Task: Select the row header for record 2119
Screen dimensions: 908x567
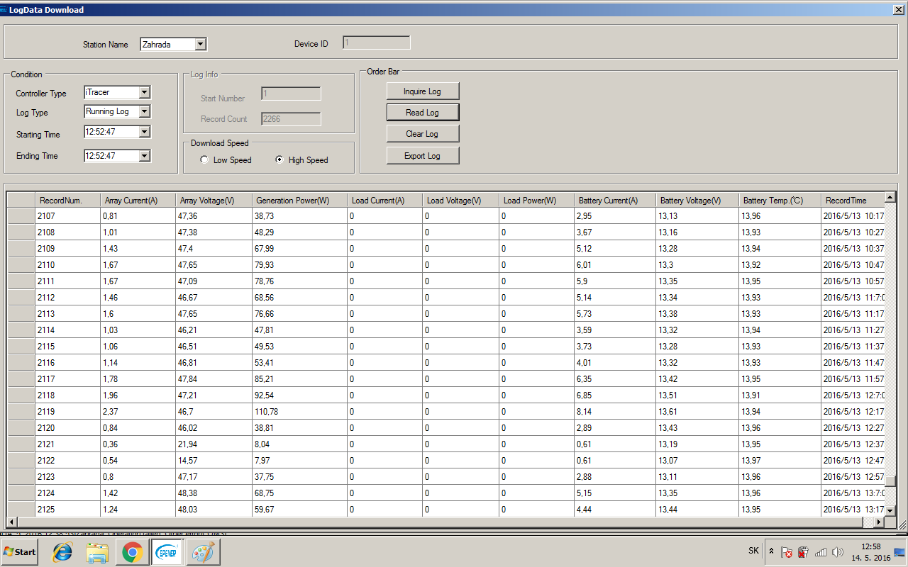Action: point(21,412)
